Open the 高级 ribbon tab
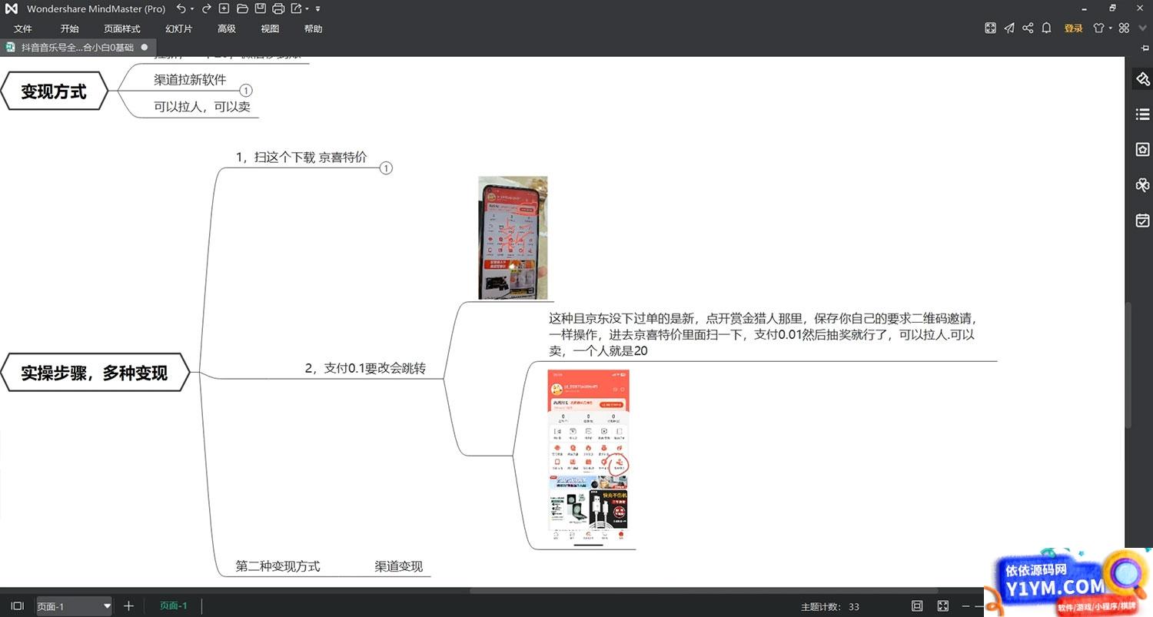Image resolution: width=1153 pixels, height=617 pixels. [226, 28]
